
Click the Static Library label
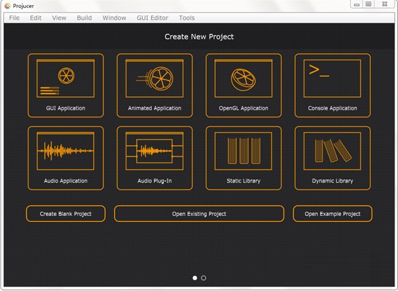[243, 181]
